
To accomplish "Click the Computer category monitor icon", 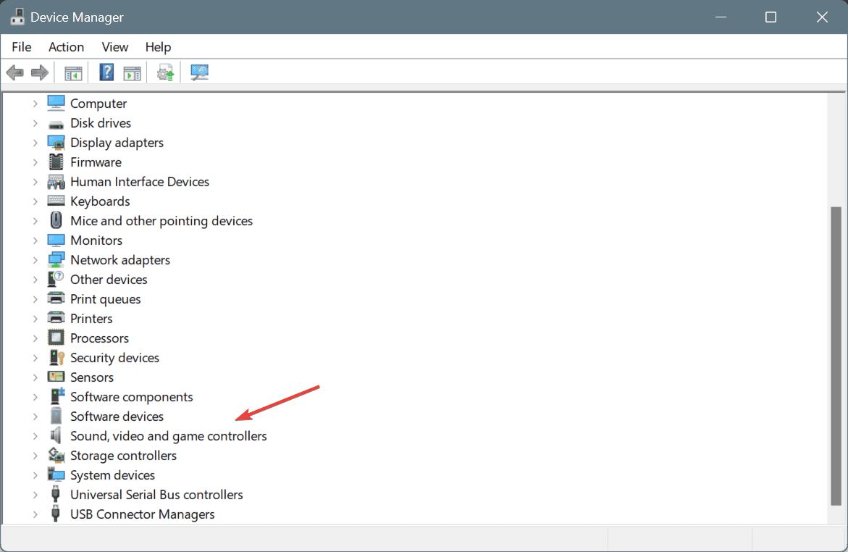I will point(56,104).
